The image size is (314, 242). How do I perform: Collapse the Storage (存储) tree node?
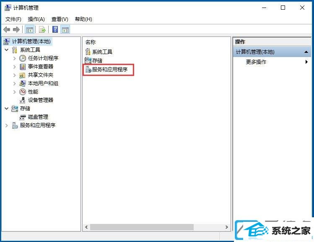pos(6,108)
